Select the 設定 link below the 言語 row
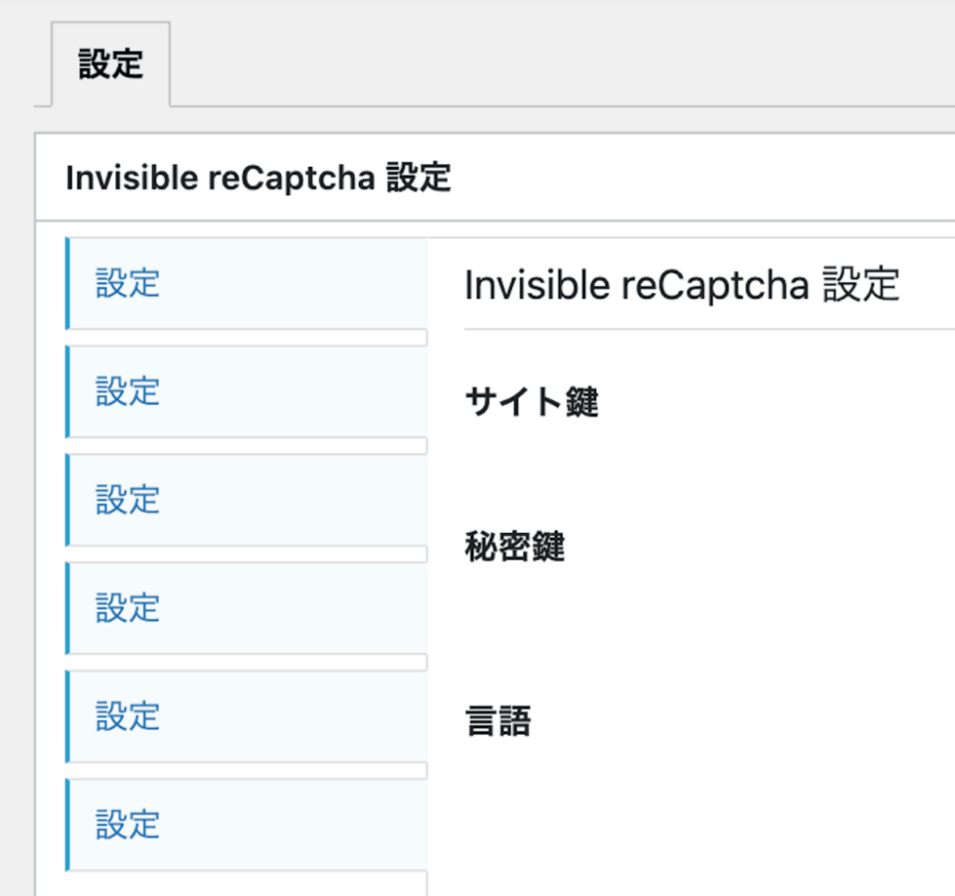The height and width of the screenshot is (896, 955). pos(125,822)
